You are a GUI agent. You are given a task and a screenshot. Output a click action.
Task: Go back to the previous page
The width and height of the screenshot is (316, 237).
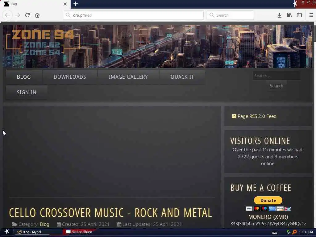pos(7,15)
